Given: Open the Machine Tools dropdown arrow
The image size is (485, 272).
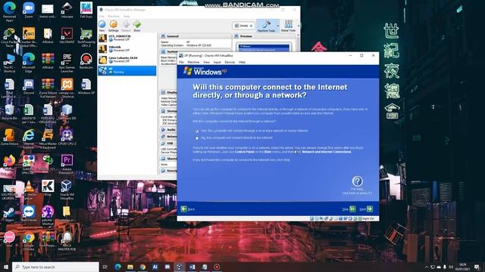Looking at the screenshot, I should [278, 26].
